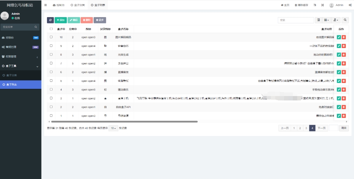Edit the row with 盒子ID 4
Viewport: 354px width, 179px height.
tap(339, 90)
